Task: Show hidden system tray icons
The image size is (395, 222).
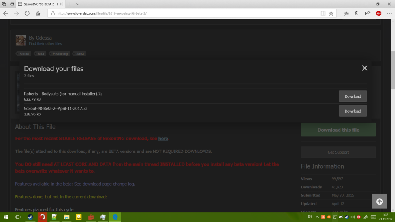Action: point(317,217)
